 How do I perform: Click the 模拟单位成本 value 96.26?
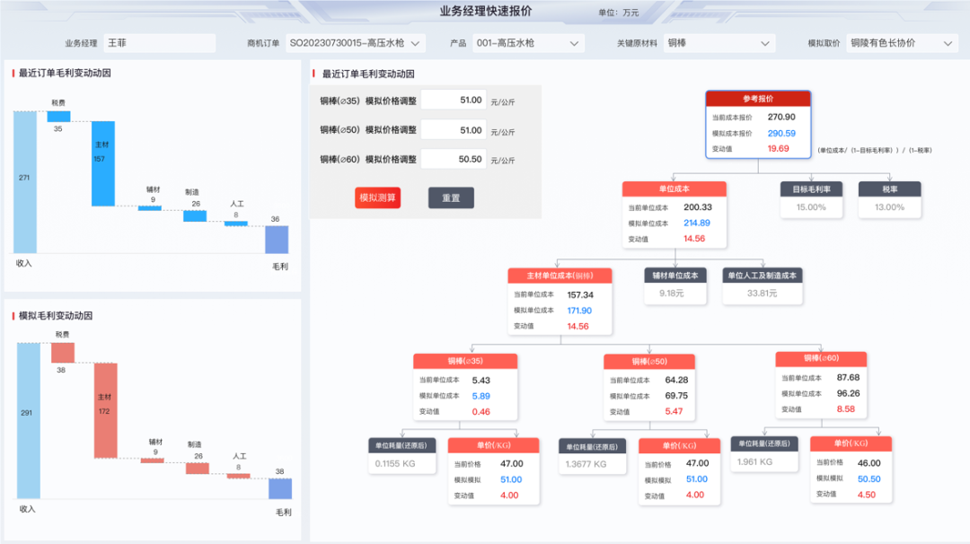848,393
